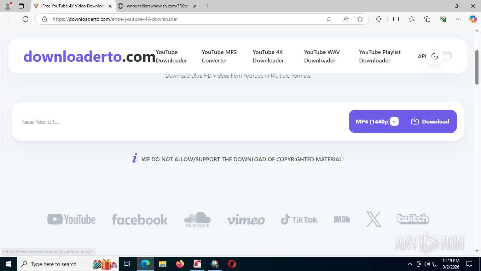Viewport: 481px width, 271px height.
Task: Click the Type here to search box
Action: click(68, 264)
